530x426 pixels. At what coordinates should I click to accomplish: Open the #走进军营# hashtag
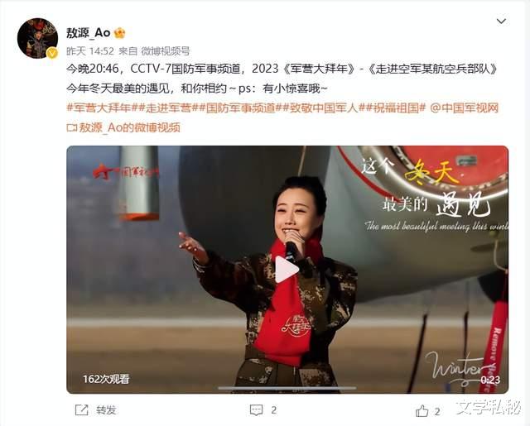click(x=166, y=108)
